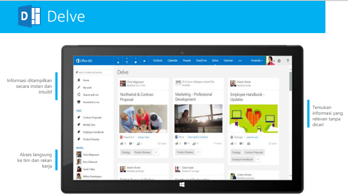
Task: Click Linda Holman author on lower card
Action: tap(244, 175)
